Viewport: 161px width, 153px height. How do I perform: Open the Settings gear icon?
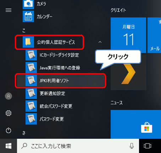point(9,113)
